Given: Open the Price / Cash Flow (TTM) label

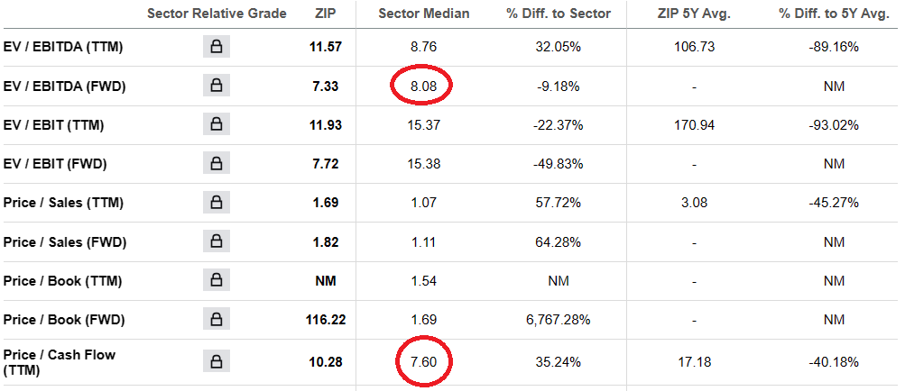Looking at the screenshot, I should (x=59, y=362).
